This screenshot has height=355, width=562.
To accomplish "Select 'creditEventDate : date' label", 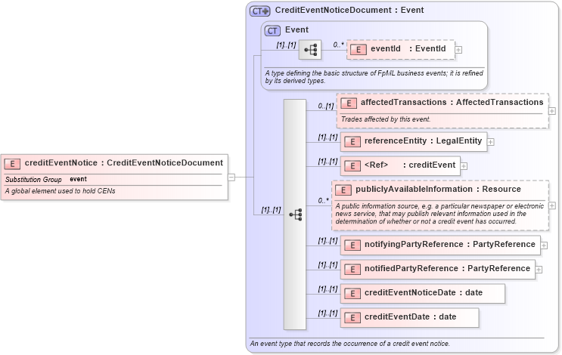I will (411, 316).
